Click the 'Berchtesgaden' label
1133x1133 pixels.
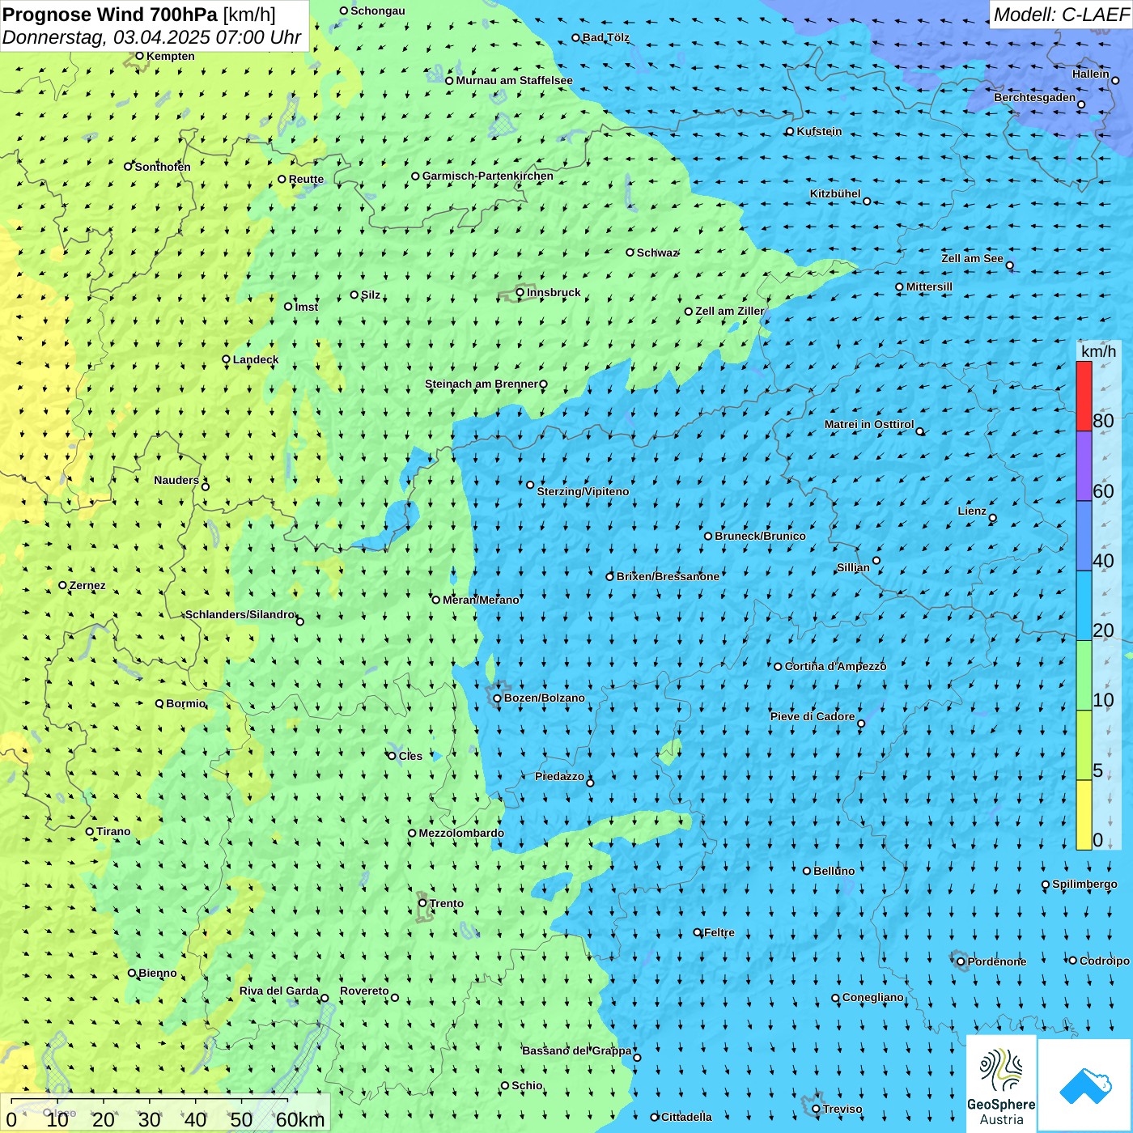1035,97
